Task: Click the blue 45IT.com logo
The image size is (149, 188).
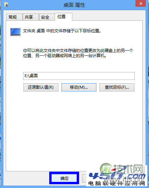Action: 117,176
